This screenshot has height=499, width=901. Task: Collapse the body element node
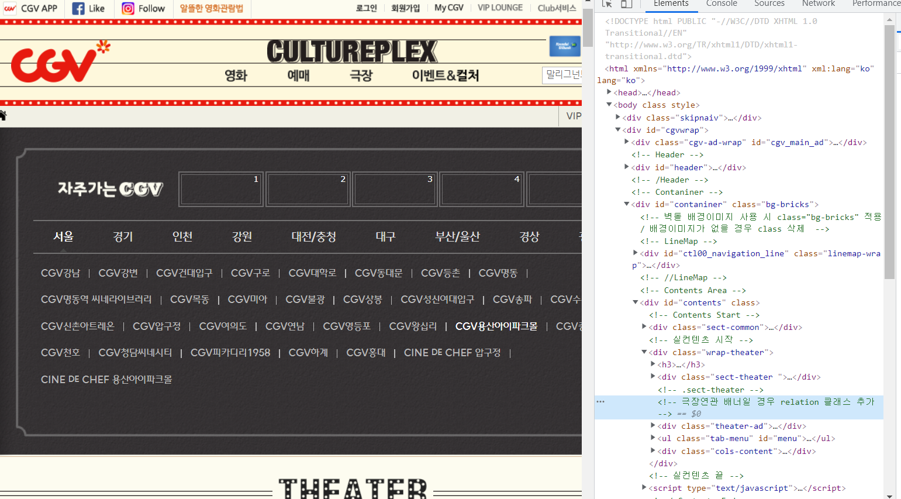(609, 105)
